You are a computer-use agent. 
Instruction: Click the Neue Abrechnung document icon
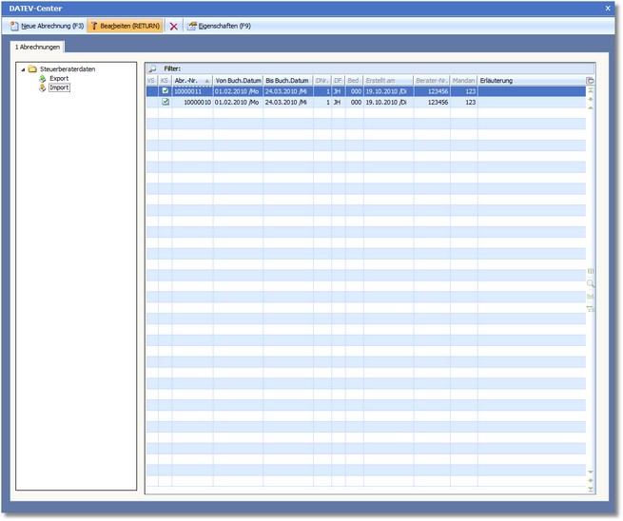(14, 27)
